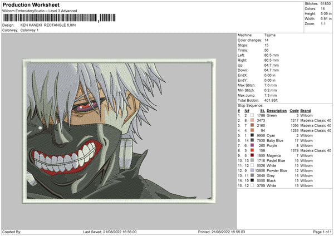Click the 'Stop Sequence:' heading
This screenshot has height=236, width=334.
click(250, 106)
